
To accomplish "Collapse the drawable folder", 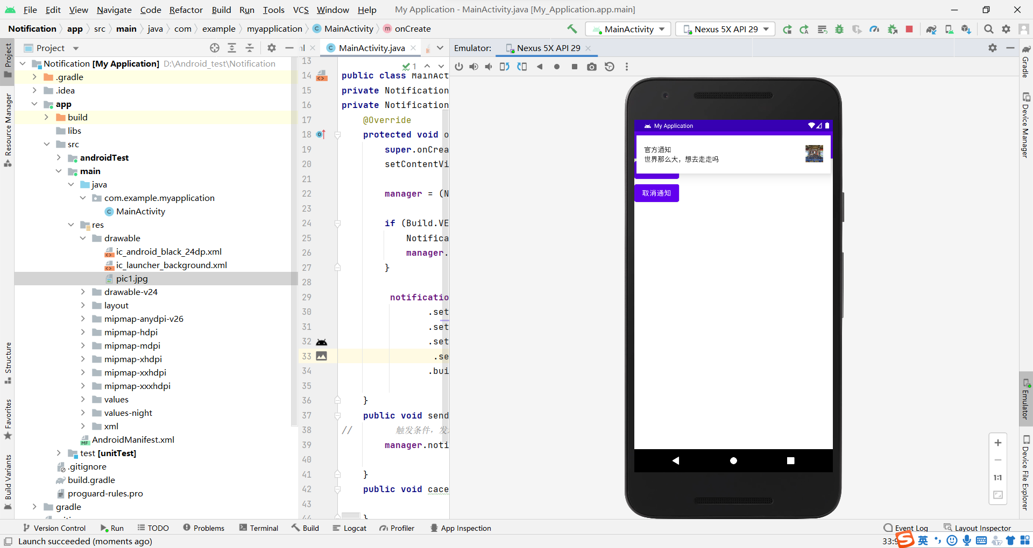I will pyautogui.click(x=83, y=238).
